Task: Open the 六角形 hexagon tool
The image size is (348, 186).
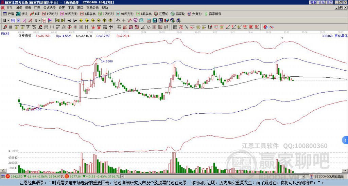Action: click(x=195, y=14)
